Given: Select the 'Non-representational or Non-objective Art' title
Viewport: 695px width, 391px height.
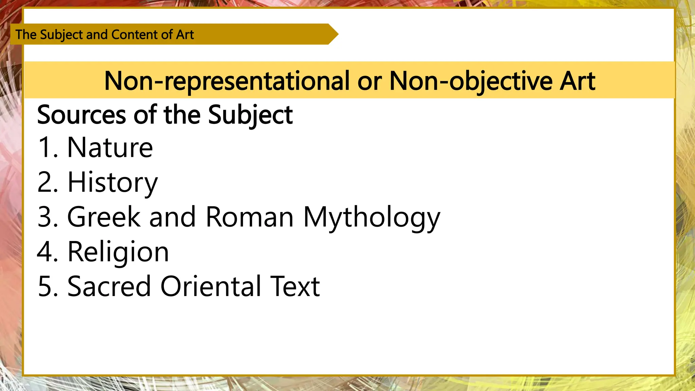Looking at the screenshot, I should (x=350, y=81).
